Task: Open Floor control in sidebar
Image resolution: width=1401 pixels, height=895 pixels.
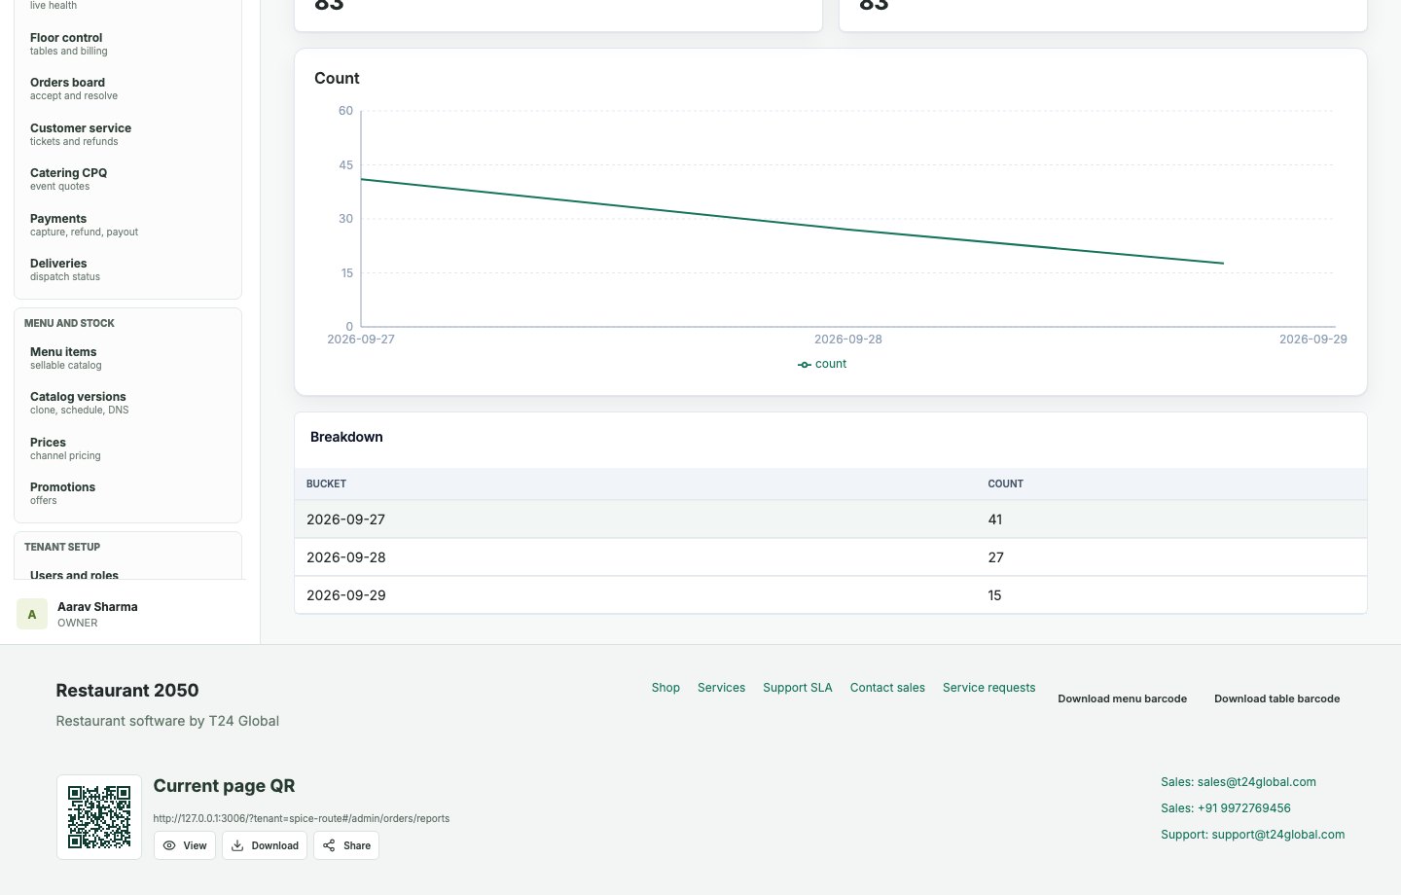Action: point(127,44)
